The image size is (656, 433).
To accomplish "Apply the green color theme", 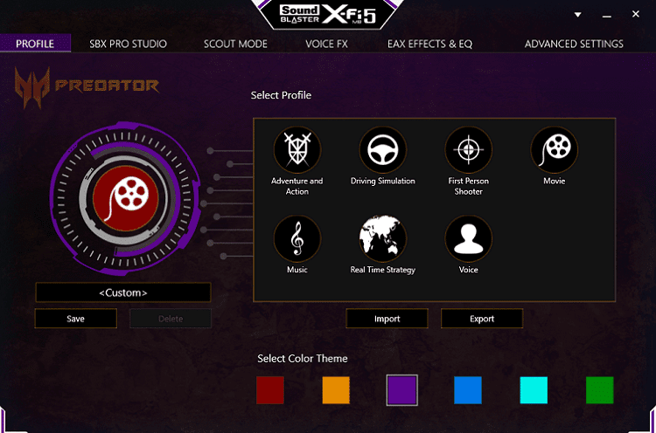I will 599,390.
